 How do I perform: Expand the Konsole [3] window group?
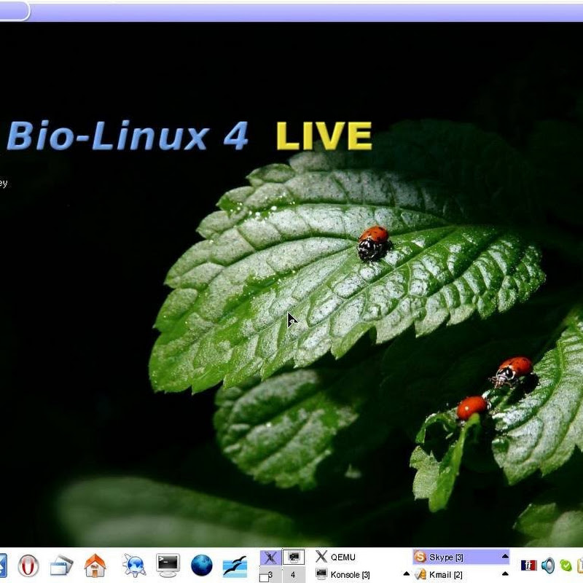coord(405,574)
